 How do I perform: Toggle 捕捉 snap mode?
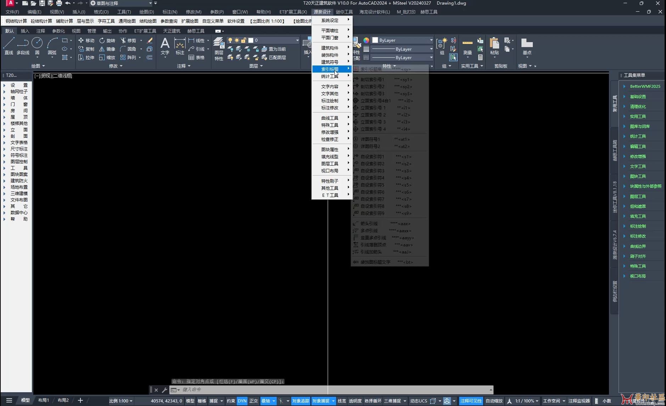tap(214, 401)
